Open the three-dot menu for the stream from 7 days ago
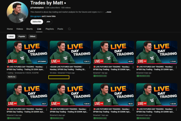The image size is (181, 121). [133, 109]
